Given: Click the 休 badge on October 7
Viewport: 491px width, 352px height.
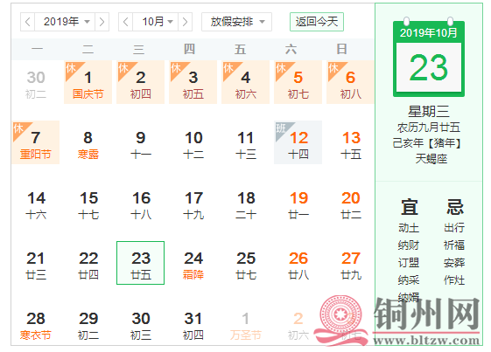Looking at the screenshot, I should coord(18,128).
